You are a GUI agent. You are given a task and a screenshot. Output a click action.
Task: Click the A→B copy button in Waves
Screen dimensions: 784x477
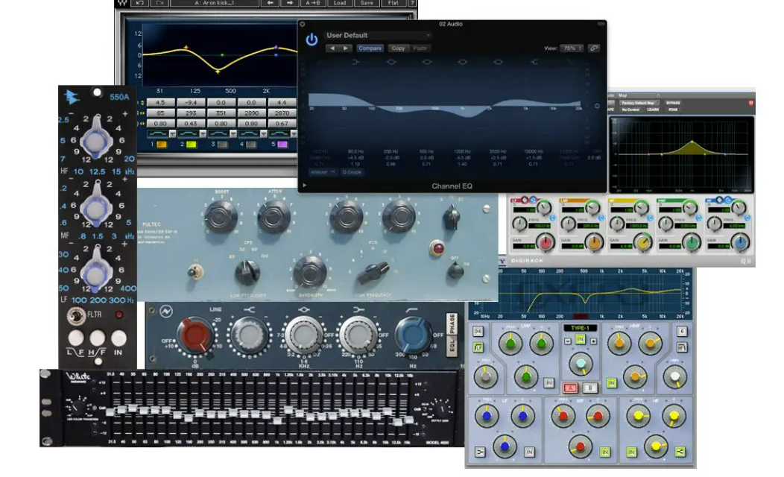(313, 3)
